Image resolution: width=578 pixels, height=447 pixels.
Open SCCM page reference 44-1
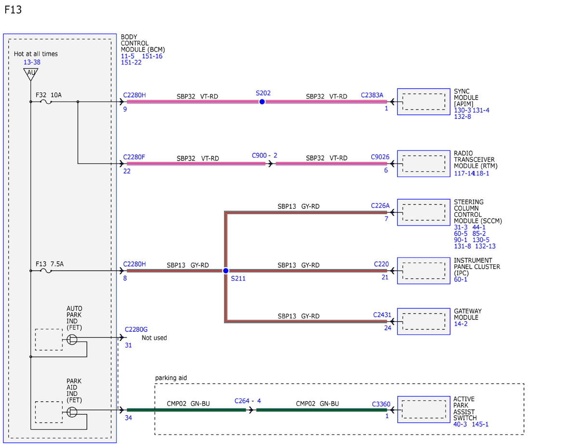pyautogui.click(x=479, y=227)
